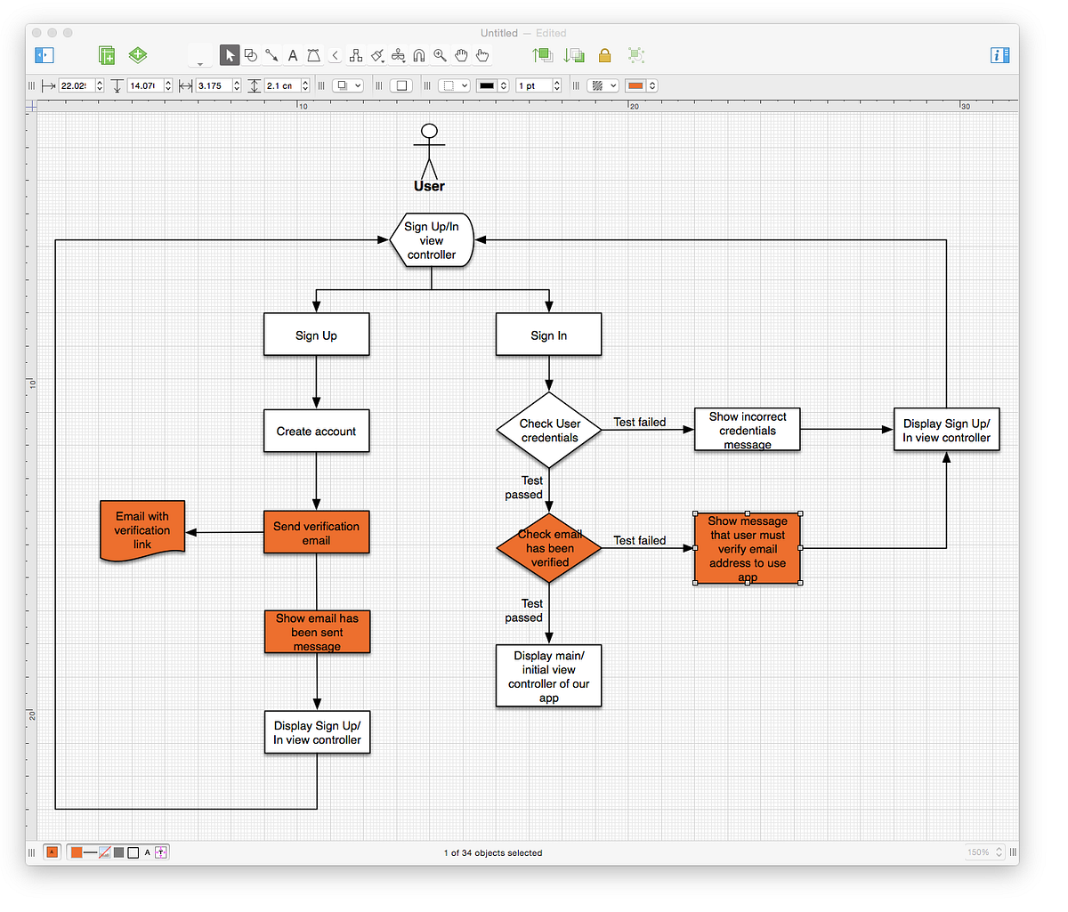Click the orange fill color swatch in status bar
This screenshot has height=912, width=1068.
[x=78, y=851]
